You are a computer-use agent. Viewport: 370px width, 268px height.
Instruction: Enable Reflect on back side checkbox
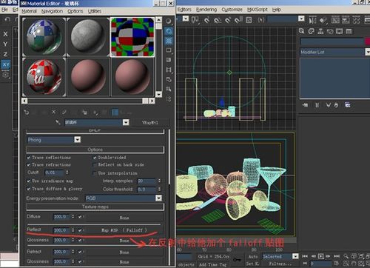[95, 164]
